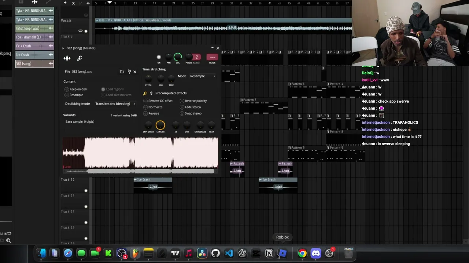Select the first Ice Crash audio clip

click(x=153, y=185)
